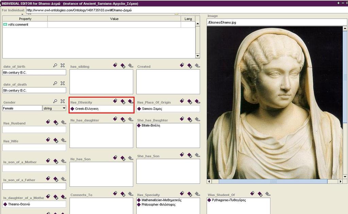Viewport: 348px width, 214px height.
Task: Create new instance for Is_son_of_a_Father
Action: tap(48, 178)
